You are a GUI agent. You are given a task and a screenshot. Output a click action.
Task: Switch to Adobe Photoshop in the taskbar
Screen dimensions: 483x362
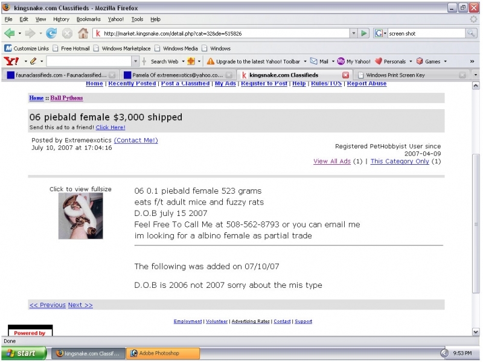(x=163, y=353)
